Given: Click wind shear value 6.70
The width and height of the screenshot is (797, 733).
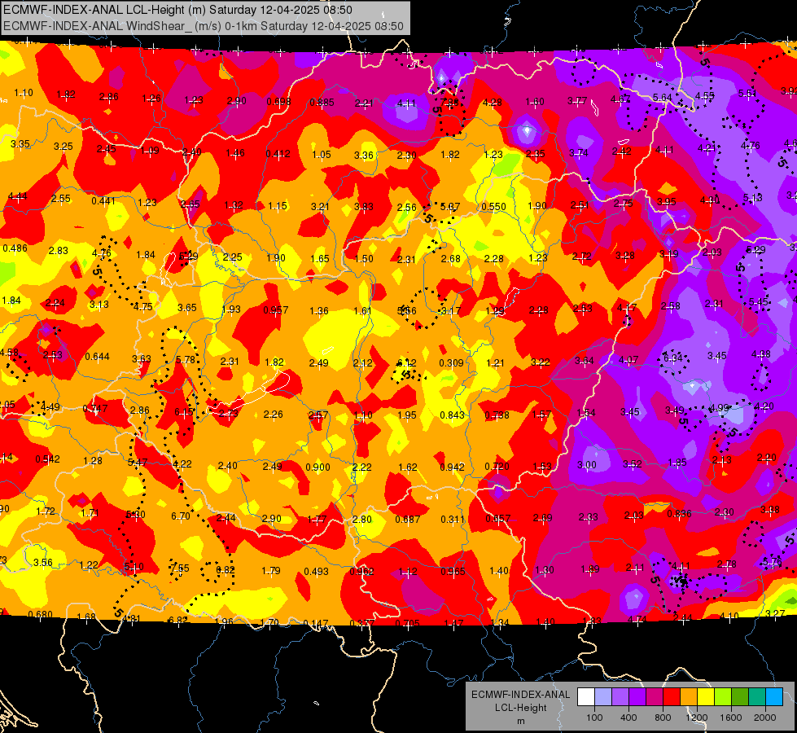Looking at the screenshot, I should pyautogui.click(x=181, y=516).
